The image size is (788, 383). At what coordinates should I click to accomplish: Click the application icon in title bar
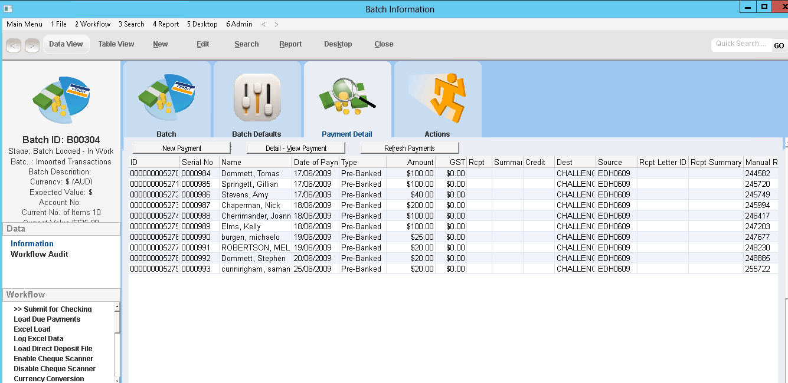click(x=7, y=8)
